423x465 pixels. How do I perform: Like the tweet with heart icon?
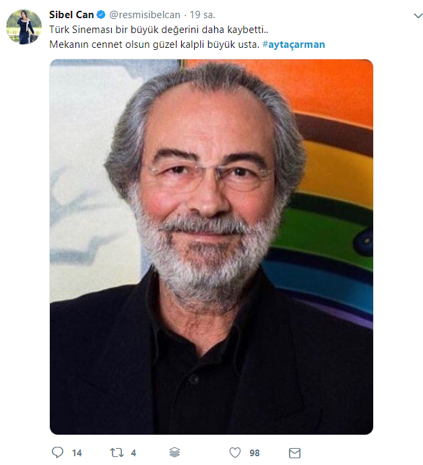coord(235,453)
